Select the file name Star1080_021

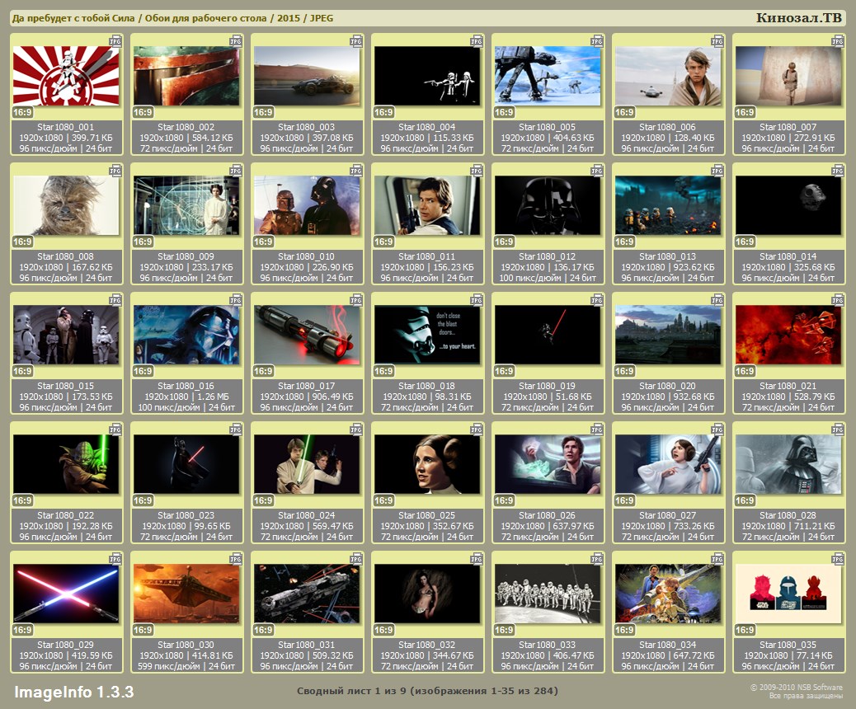coord(788,386)
